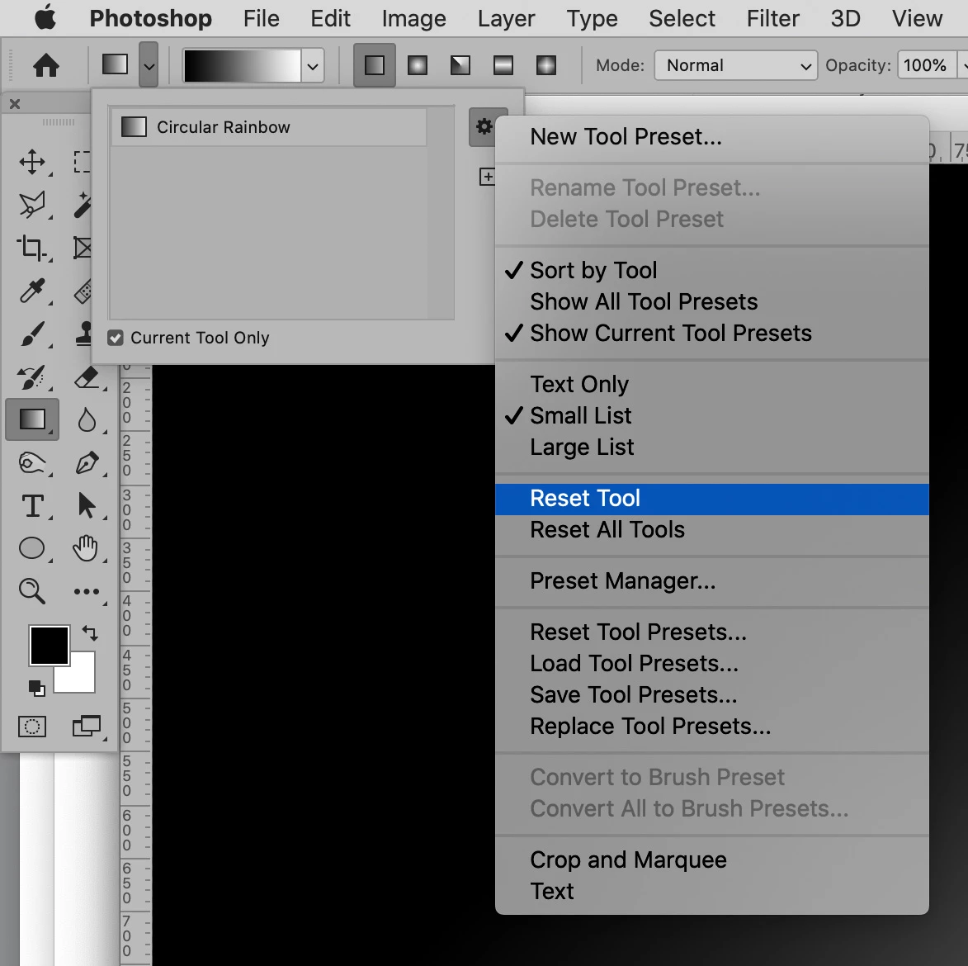This screenshot has height=966, width=968.
Task: Select New Tool Preset menu entry
Action: pyautogui.click(x=712, y=137)
